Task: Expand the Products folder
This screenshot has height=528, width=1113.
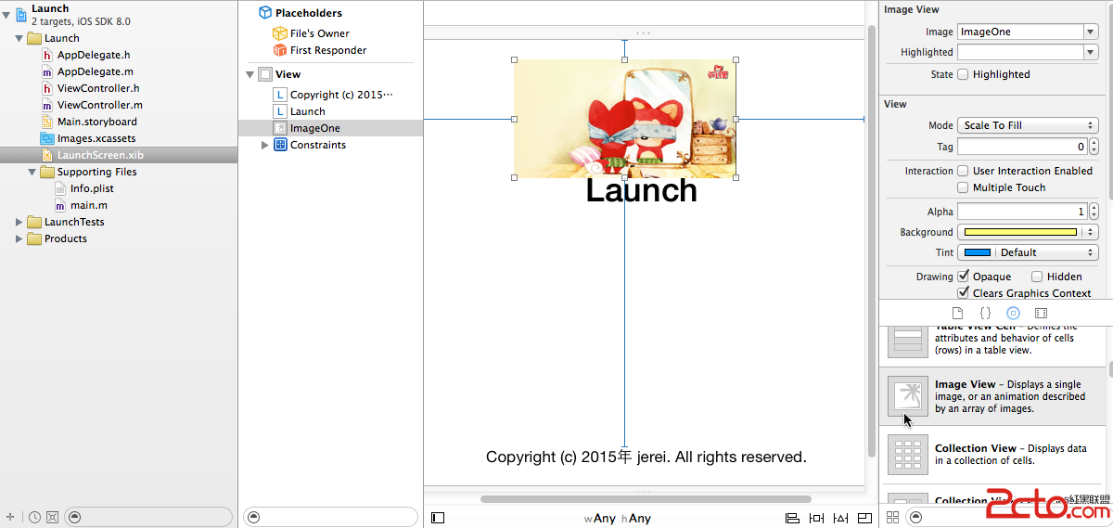Action: click(20, 238)
